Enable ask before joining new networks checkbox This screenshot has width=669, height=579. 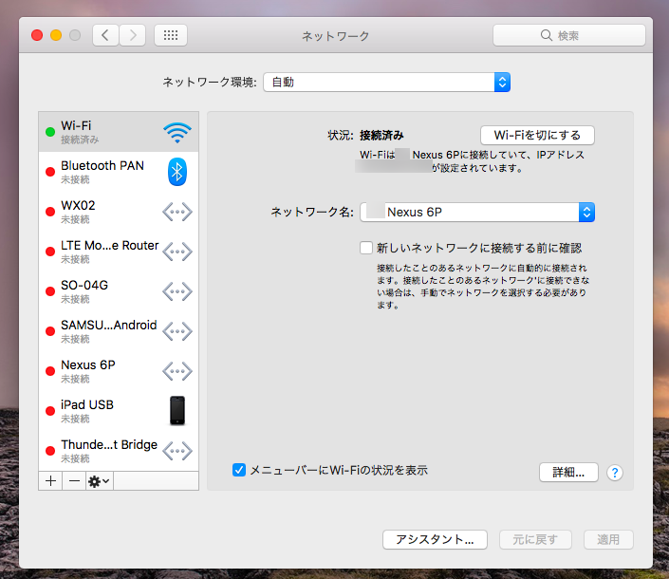pos(366,248)
